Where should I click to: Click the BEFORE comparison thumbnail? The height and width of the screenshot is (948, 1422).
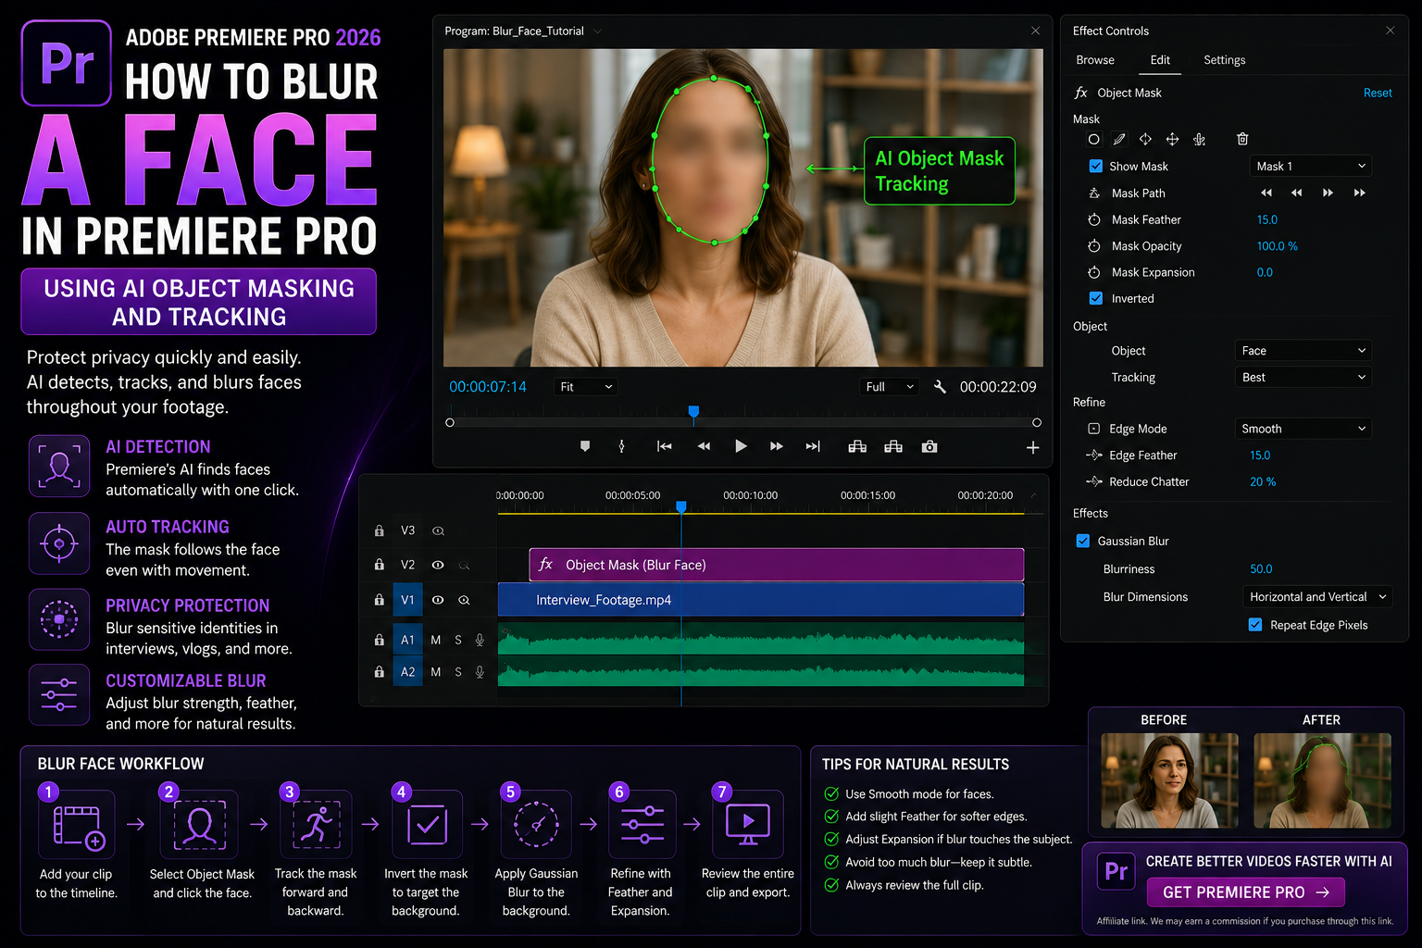[x=1169, y=780]
